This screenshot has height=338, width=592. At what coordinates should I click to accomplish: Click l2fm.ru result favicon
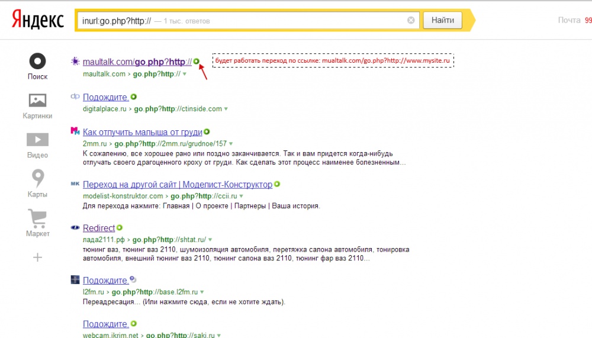pyautogui.click(x=75, y=280)
